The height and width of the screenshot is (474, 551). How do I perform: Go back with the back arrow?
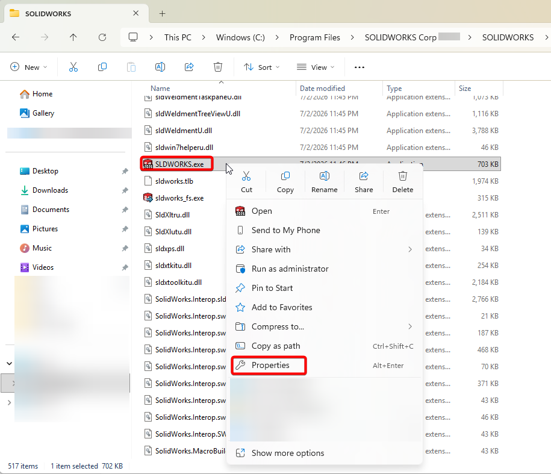(16, 37)
